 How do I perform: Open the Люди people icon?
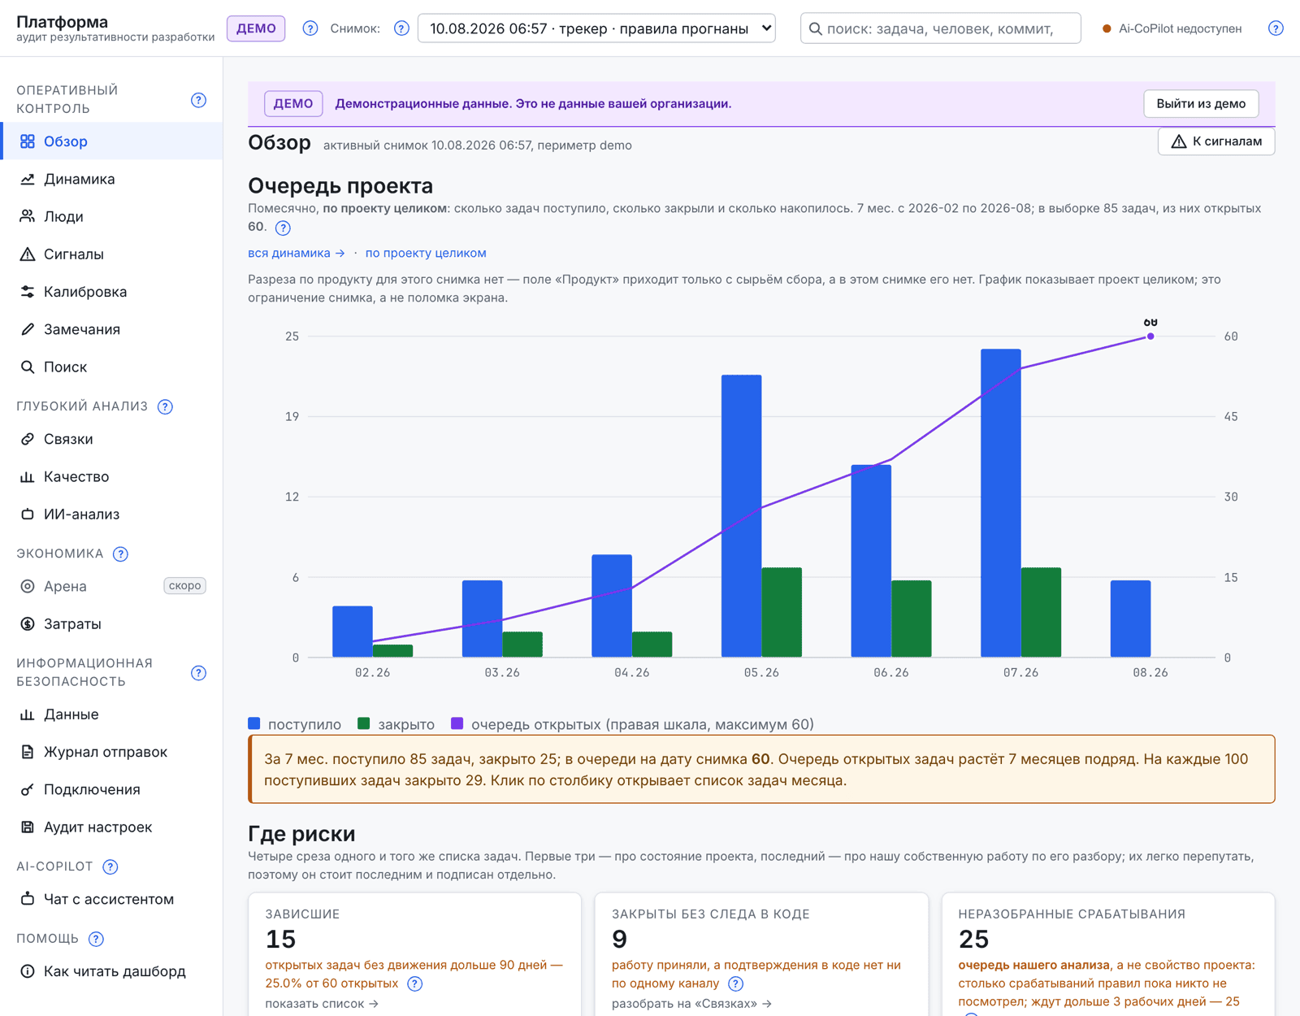point(28,216)
